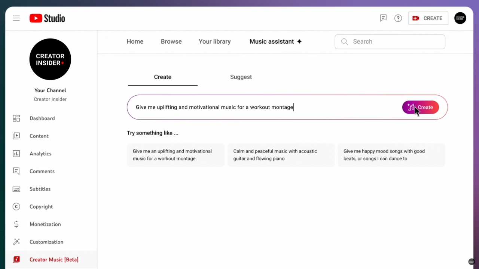Viewport: 479px width, 269px height.
Task: Select the Content icon in the sidebar
Action: point(16,136)
